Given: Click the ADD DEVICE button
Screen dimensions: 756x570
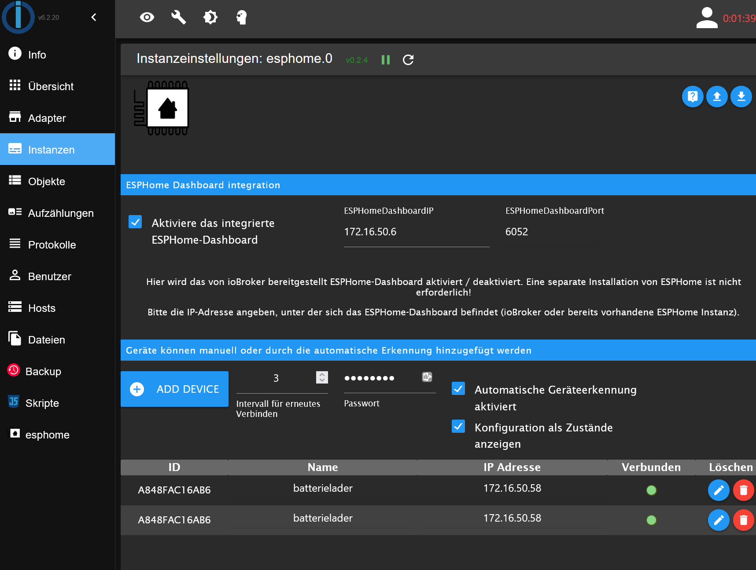Looking at the screenshot, I should (174, 389).
